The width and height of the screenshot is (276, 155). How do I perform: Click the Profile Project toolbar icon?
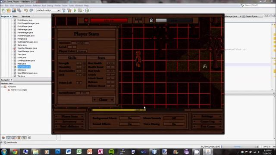pos(87,10)
